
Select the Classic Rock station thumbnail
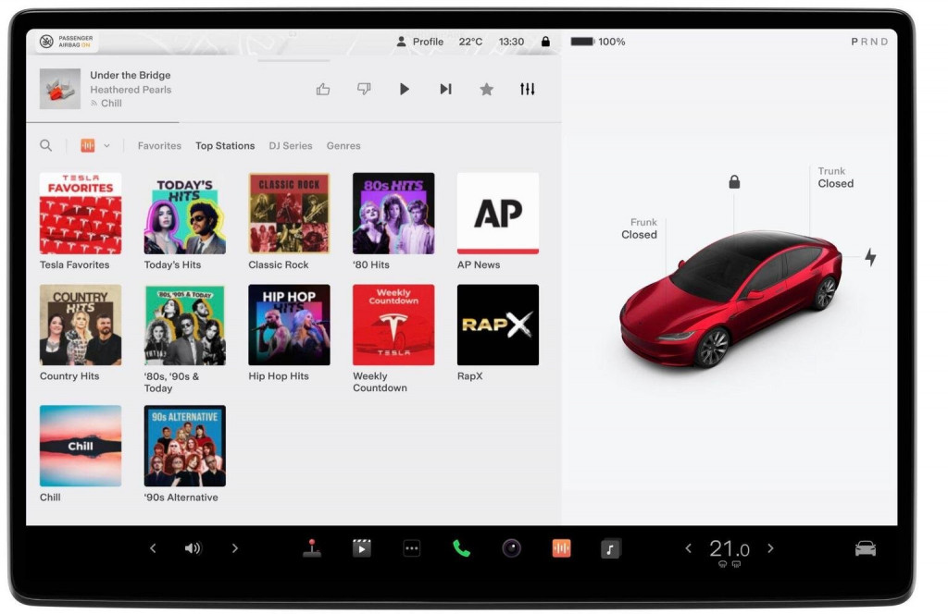289,214
